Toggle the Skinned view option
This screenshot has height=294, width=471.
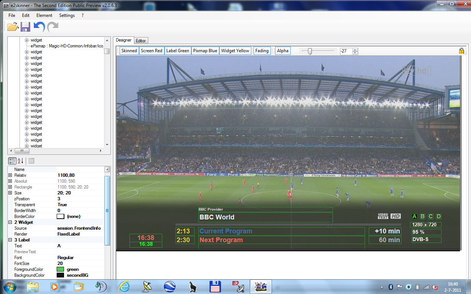[x=129, y=51]
